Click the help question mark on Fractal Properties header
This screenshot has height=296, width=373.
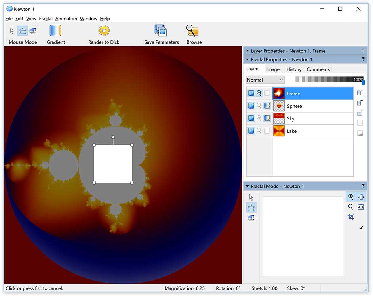tap(363, 59)
